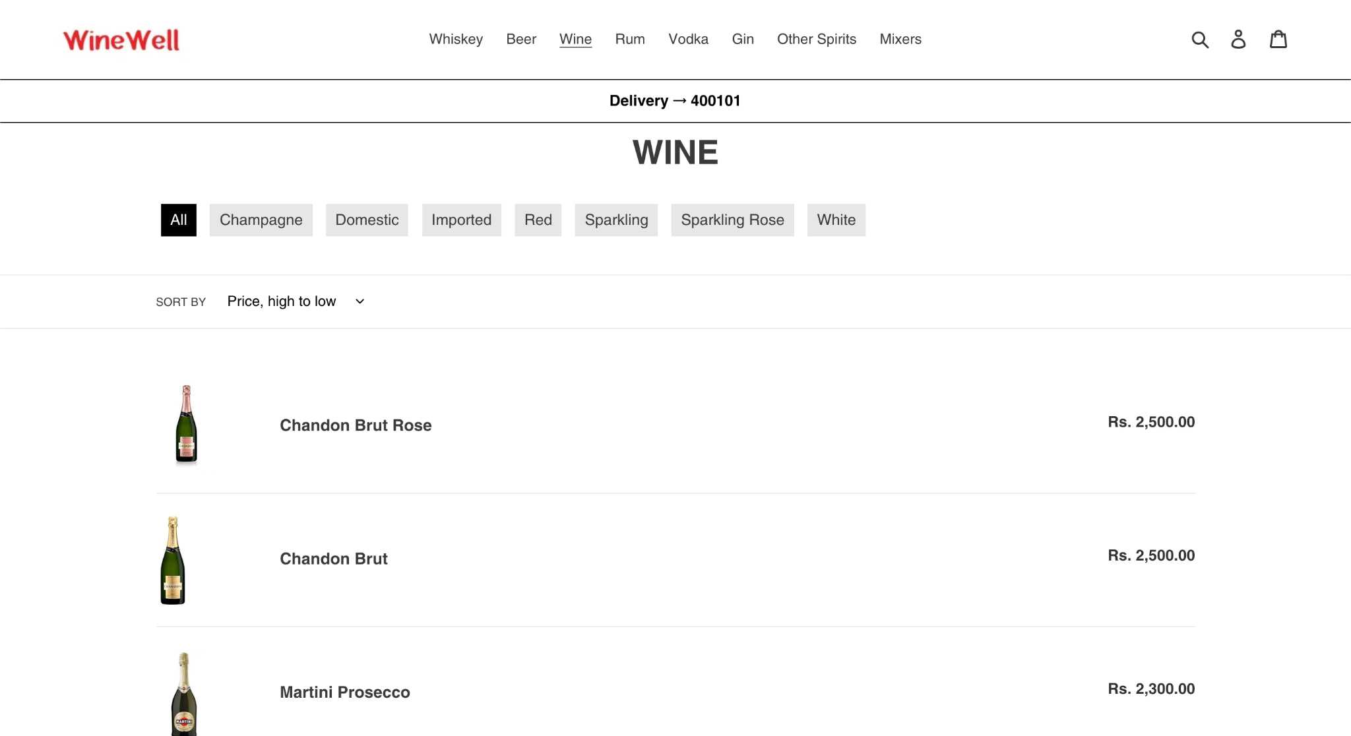Image resolution: width=1351 pixels, height=736 pixels.
Task: Open Martini Prosecco product link
Action: click(345, 692)
